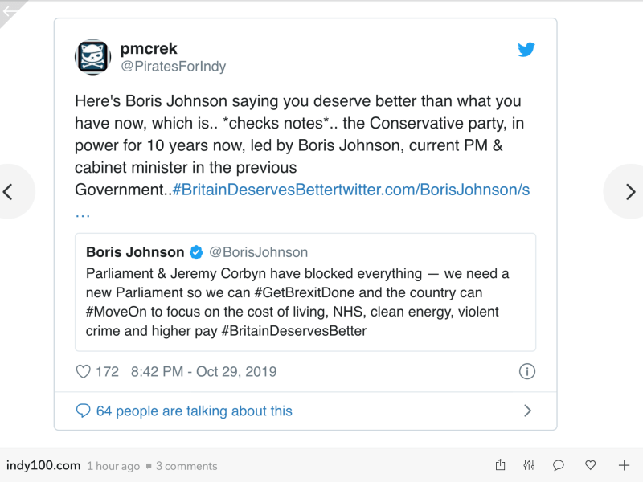Click the share icon in bottom bar

pos(500,465)
